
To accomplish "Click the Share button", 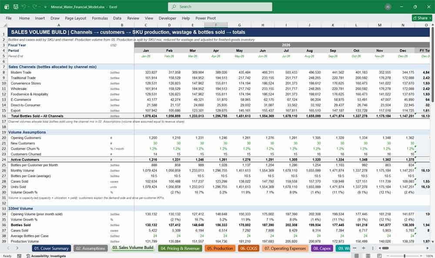I will pyautogui.click(x=422, y=18).
